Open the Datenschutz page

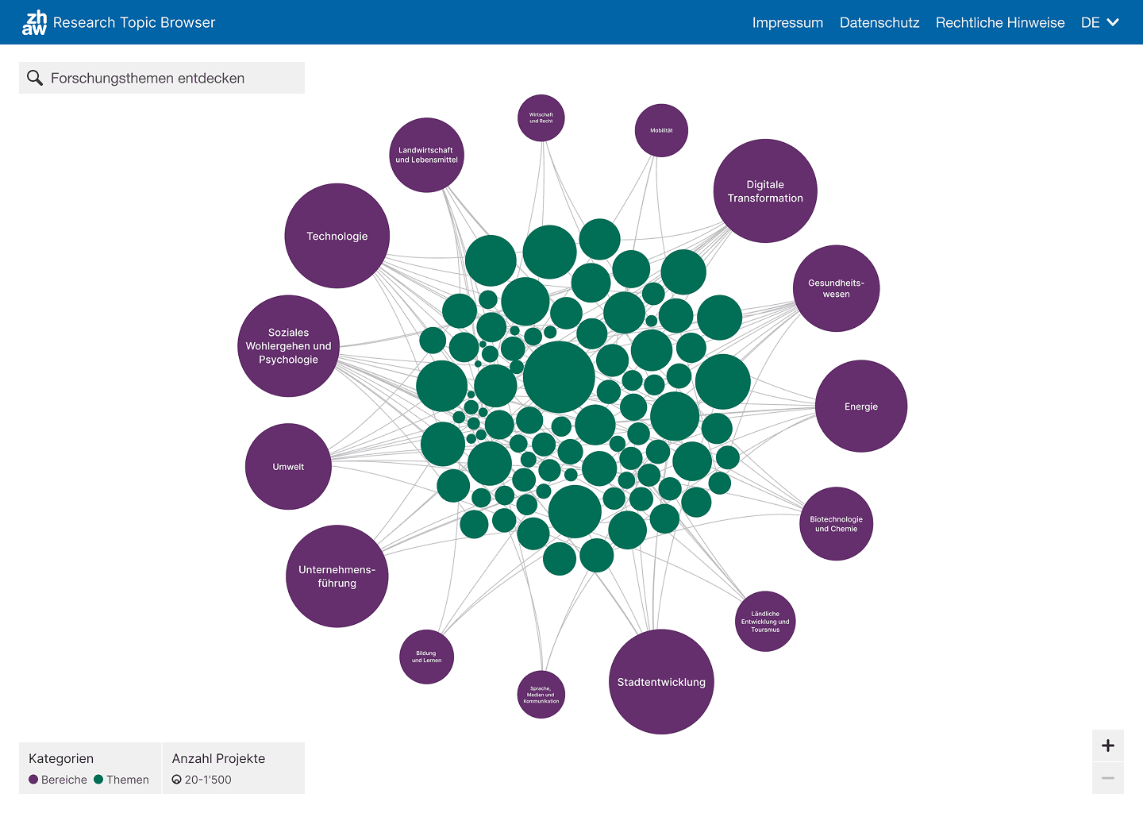[x=879, y=23]
